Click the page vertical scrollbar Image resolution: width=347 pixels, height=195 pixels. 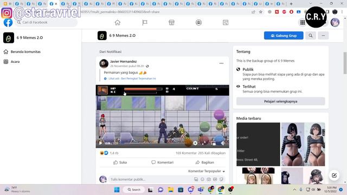tap(345, 63)
